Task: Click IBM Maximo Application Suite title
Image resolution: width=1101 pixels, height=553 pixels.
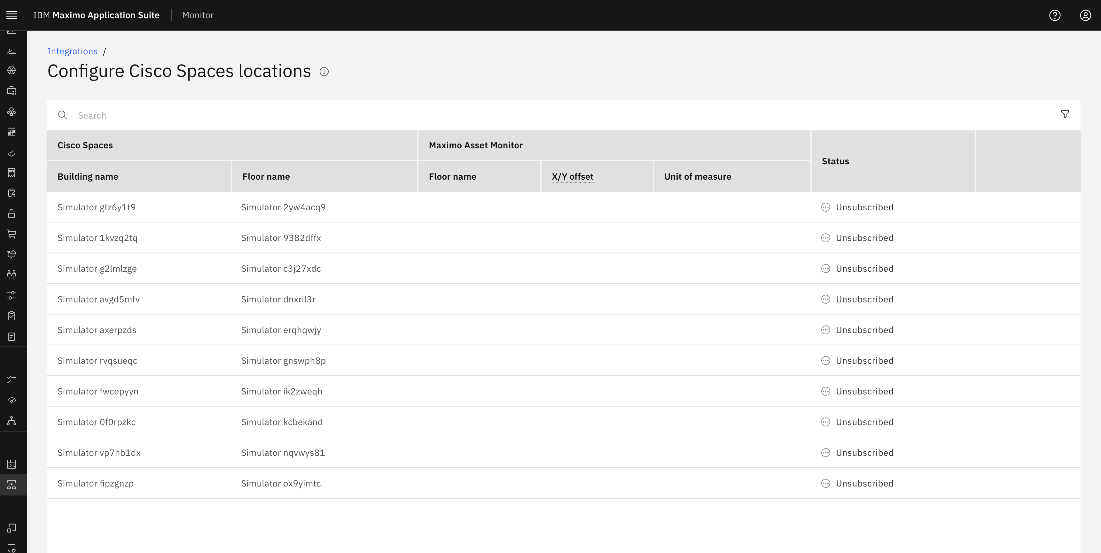Action: (x=96, y=15)
